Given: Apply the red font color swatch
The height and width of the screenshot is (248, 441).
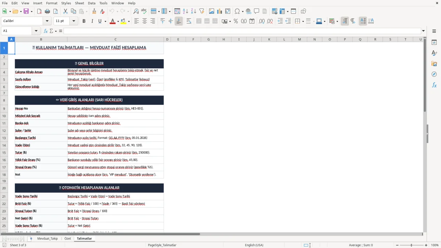Looking at the screenshot, I should pyautogui.click(x=112, y=21).
